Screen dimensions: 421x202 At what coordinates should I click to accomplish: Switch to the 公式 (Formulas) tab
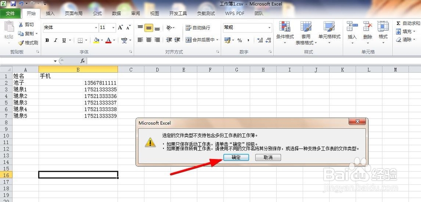(97, 13)
